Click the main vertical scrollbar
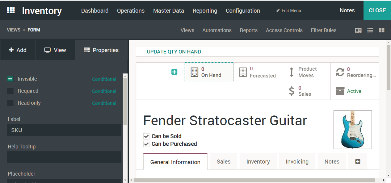The height and width of the screenshot is (183, 391). [388, 68]
